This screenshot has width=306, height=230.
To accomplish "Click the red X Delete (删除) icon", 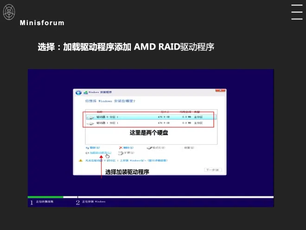I will 121,148.
